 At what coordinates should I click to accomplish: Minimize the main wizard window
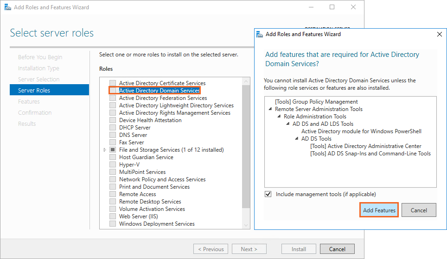311,7
